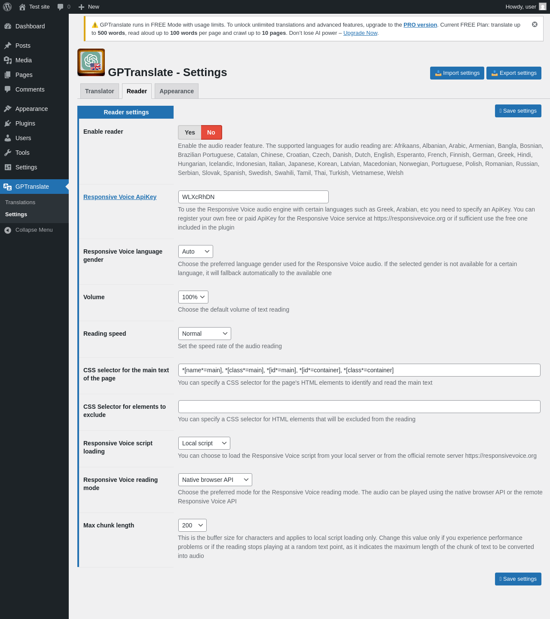Open the Responsive Voice script loading dropdown

pyautogui.click(x=204, y=443)
